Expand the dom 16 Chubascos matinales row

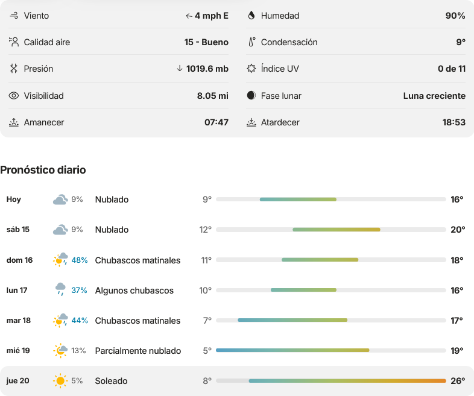click(237, 260)
